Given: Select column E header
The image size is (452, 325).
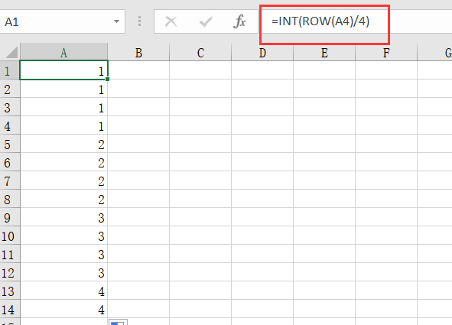Looking at the screenshot, I should coord(324,53).
